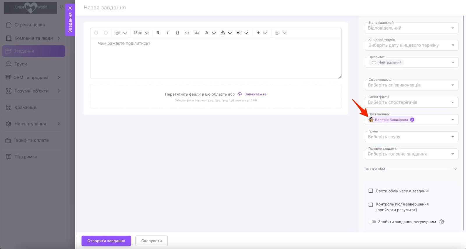Image resolution: width=466 pixels, height=249 pixels.
Task: Open the Пріоритет dropdown
Action: click(412, 62)
